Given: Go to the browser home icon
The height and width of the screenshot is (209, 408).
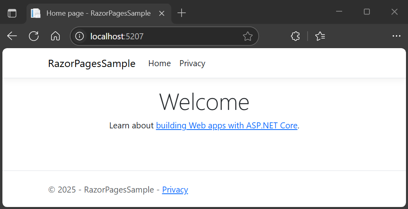Looking at the screenshot, I should tap(55, 36).
